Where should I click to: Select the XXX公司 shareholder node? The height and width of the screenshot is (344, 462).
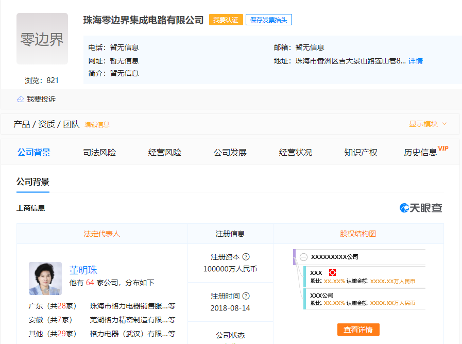click(x=364, y=299)
